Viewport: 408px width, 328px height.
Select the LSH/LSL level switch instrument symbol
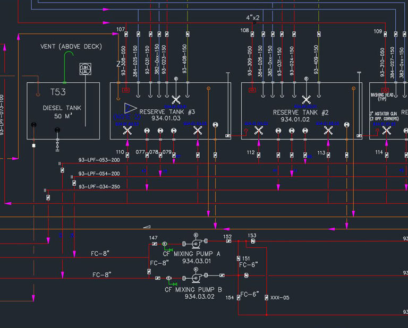pyautogui.click(x=86, y=69)
